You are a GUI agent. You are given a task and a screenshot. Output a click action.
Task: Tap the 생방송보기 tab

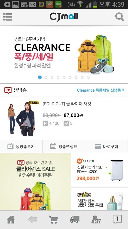21,147
